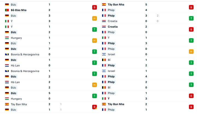Open Bồ Đào Nha team link

19,10
